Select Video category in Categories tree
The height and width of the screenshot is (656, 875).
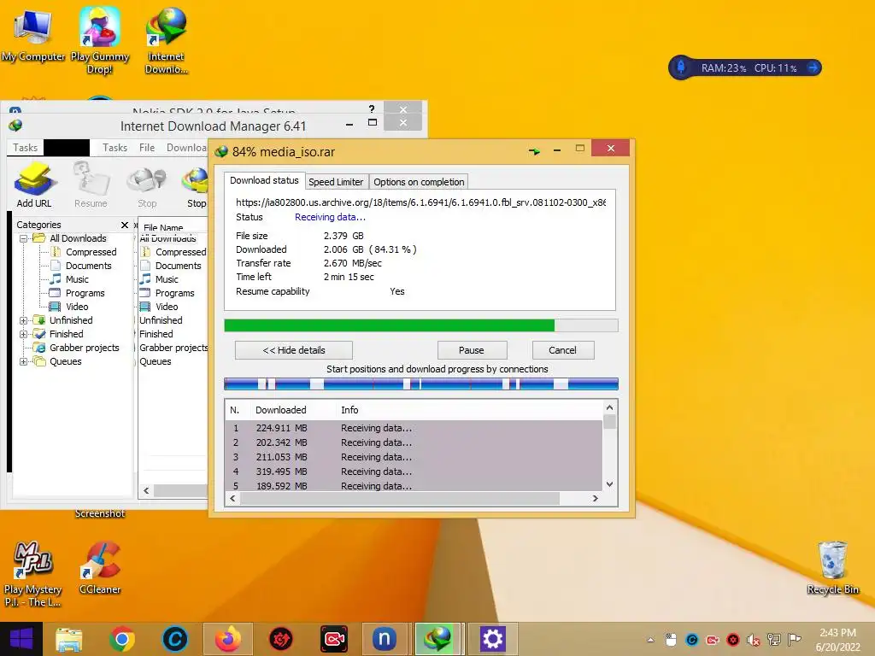pos(77,307)
